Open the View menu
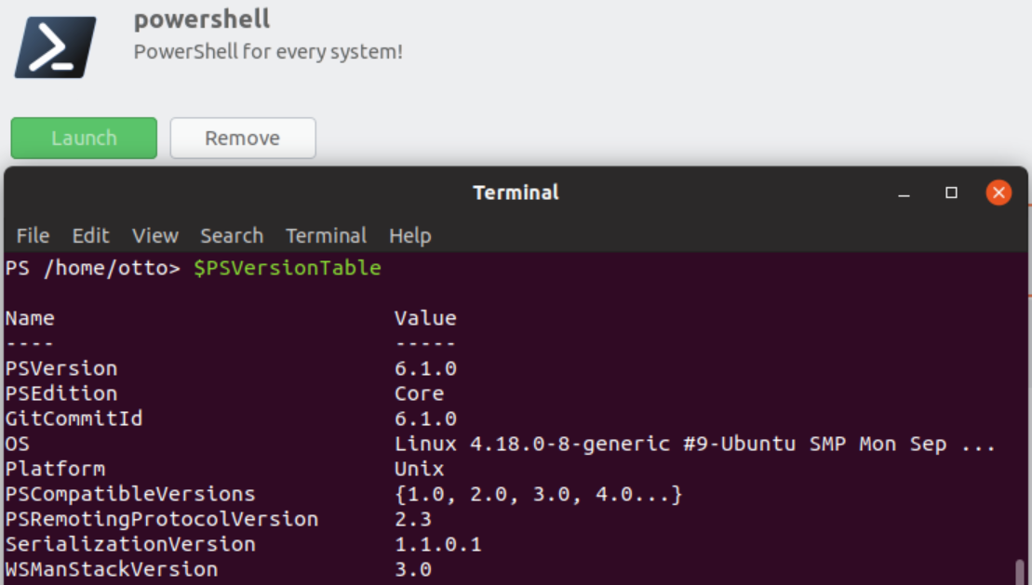The width and height of the screenshot is (1032, 585). coord(155,235)
